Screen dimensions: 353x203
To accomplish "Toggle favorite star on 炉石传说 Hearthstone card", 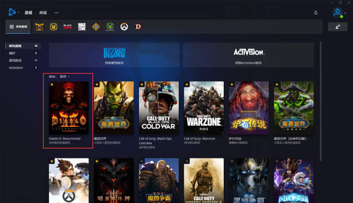I will 232,84.
